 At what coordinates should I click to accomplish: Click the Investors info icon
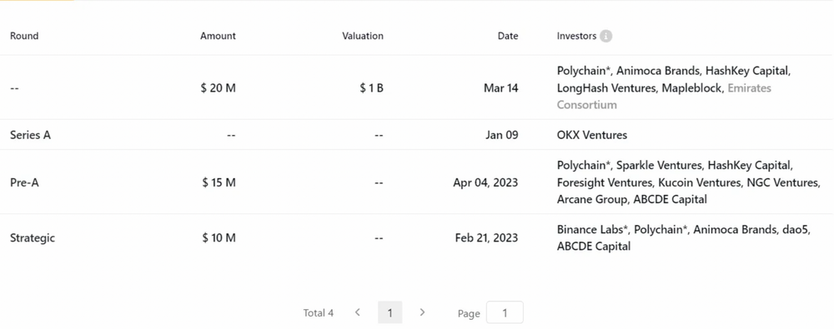(605, 36)
